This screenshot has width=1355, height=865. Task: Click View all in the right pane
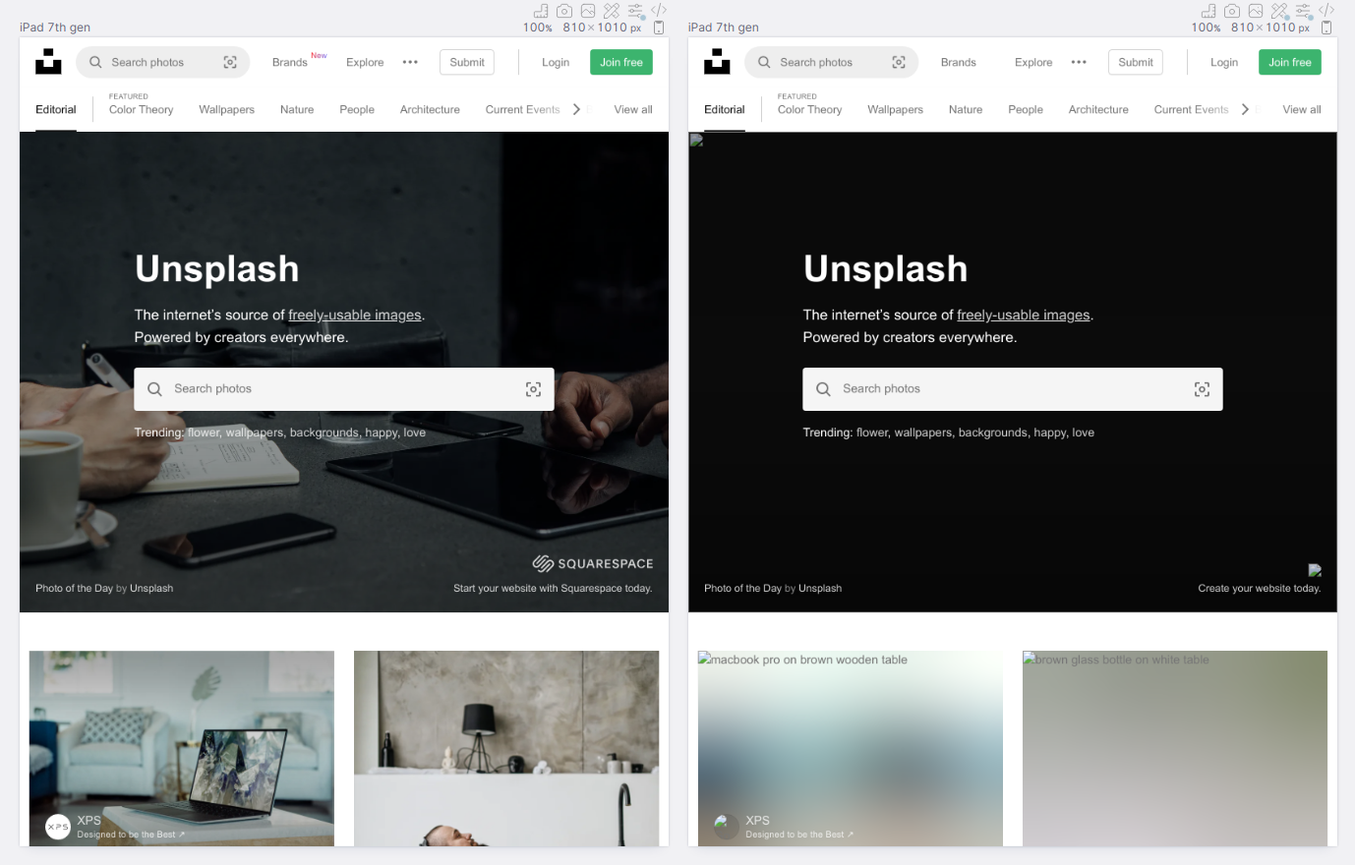[1302, 109]
